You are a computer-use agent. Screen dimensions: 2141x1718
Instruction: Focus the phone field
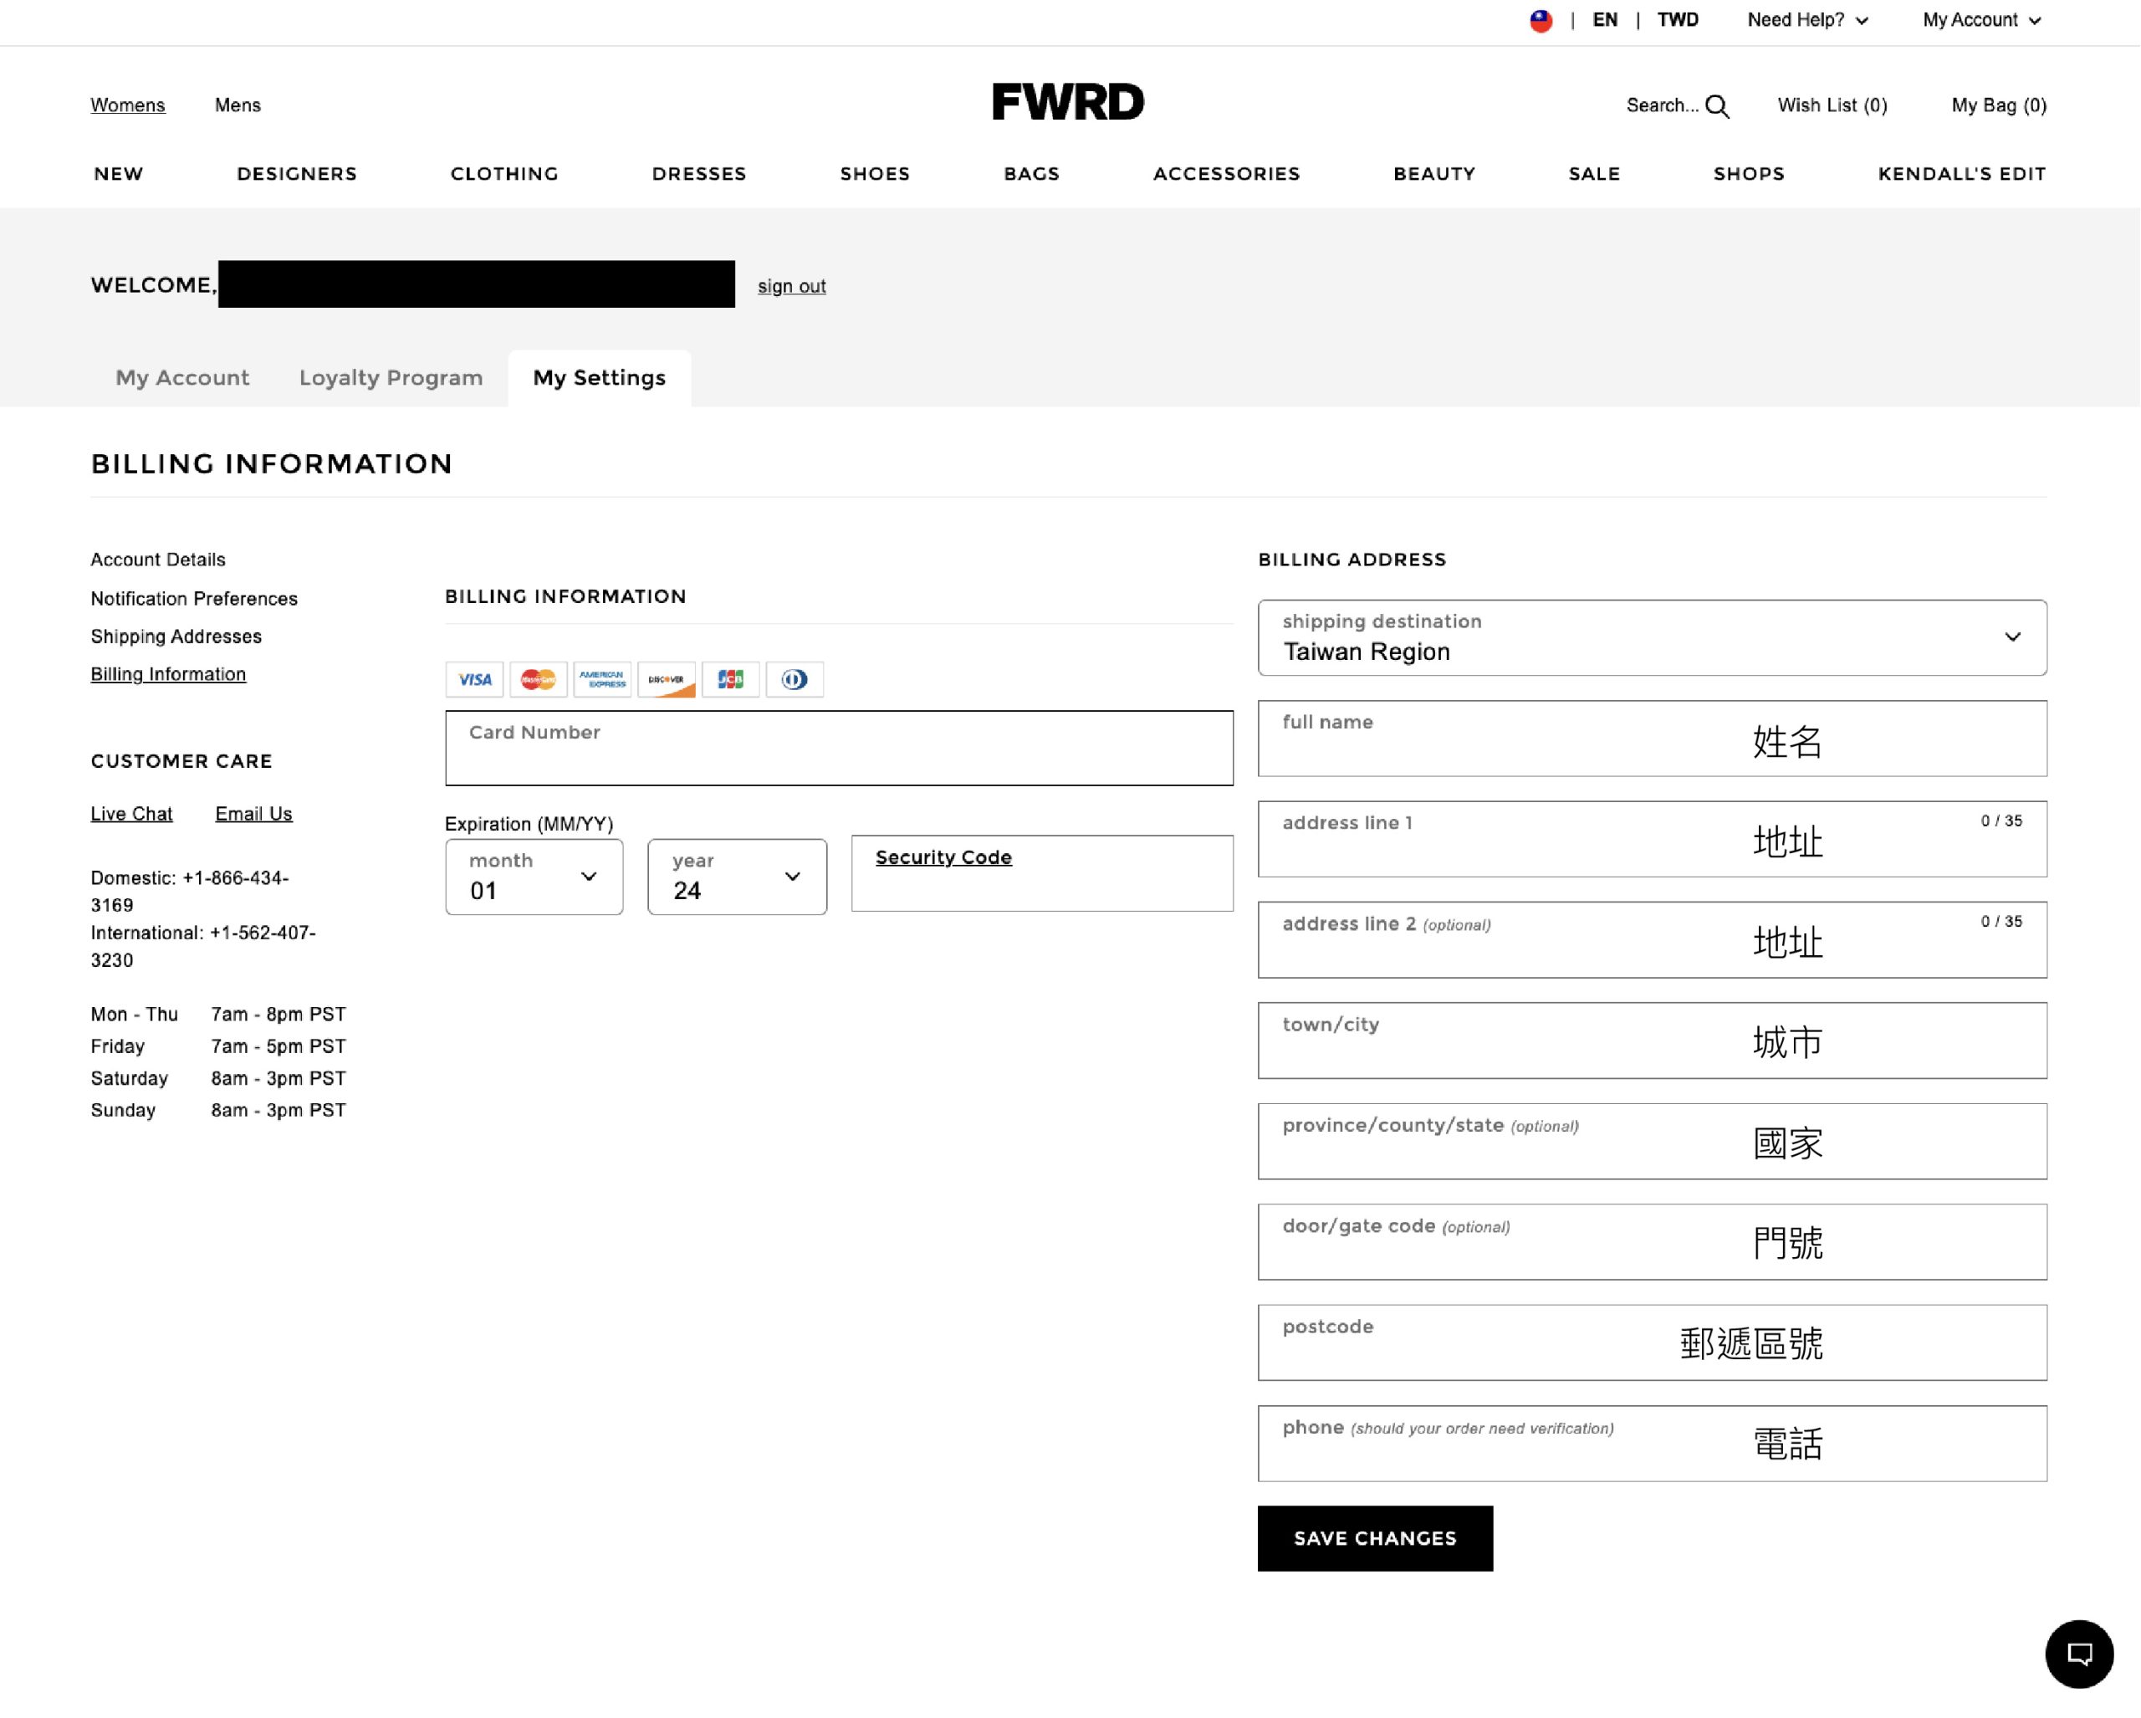coord(1652,1444)
